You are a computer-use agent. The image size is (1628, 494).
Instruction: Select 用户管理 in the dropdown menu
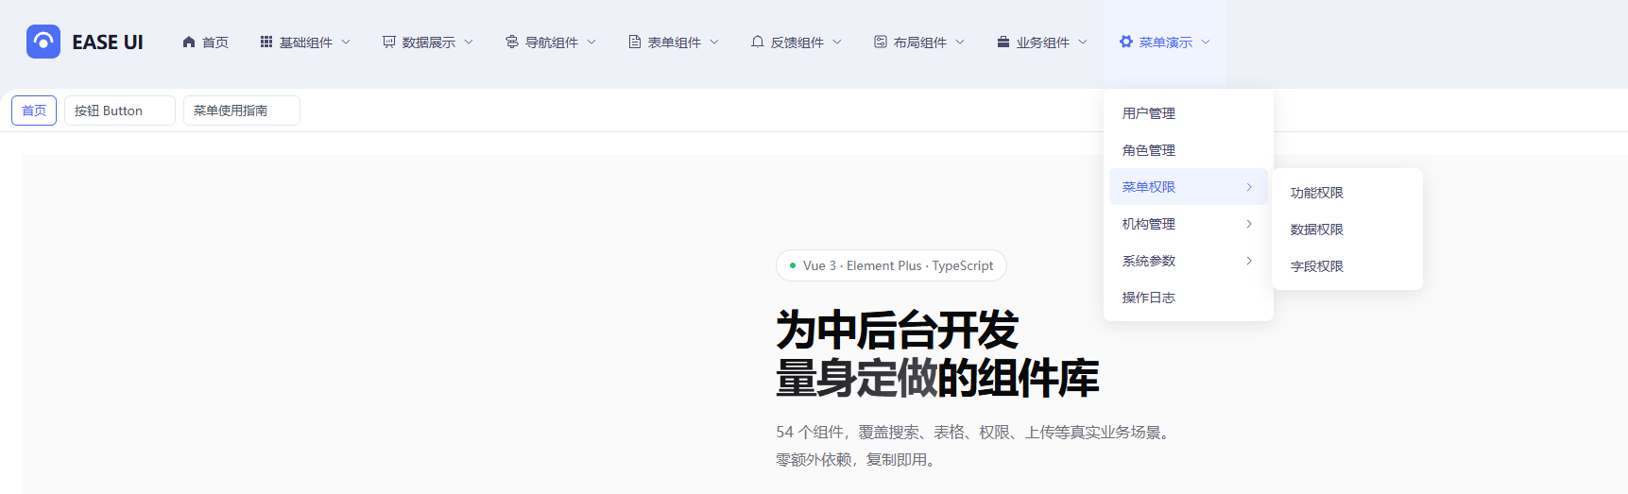1189,113
